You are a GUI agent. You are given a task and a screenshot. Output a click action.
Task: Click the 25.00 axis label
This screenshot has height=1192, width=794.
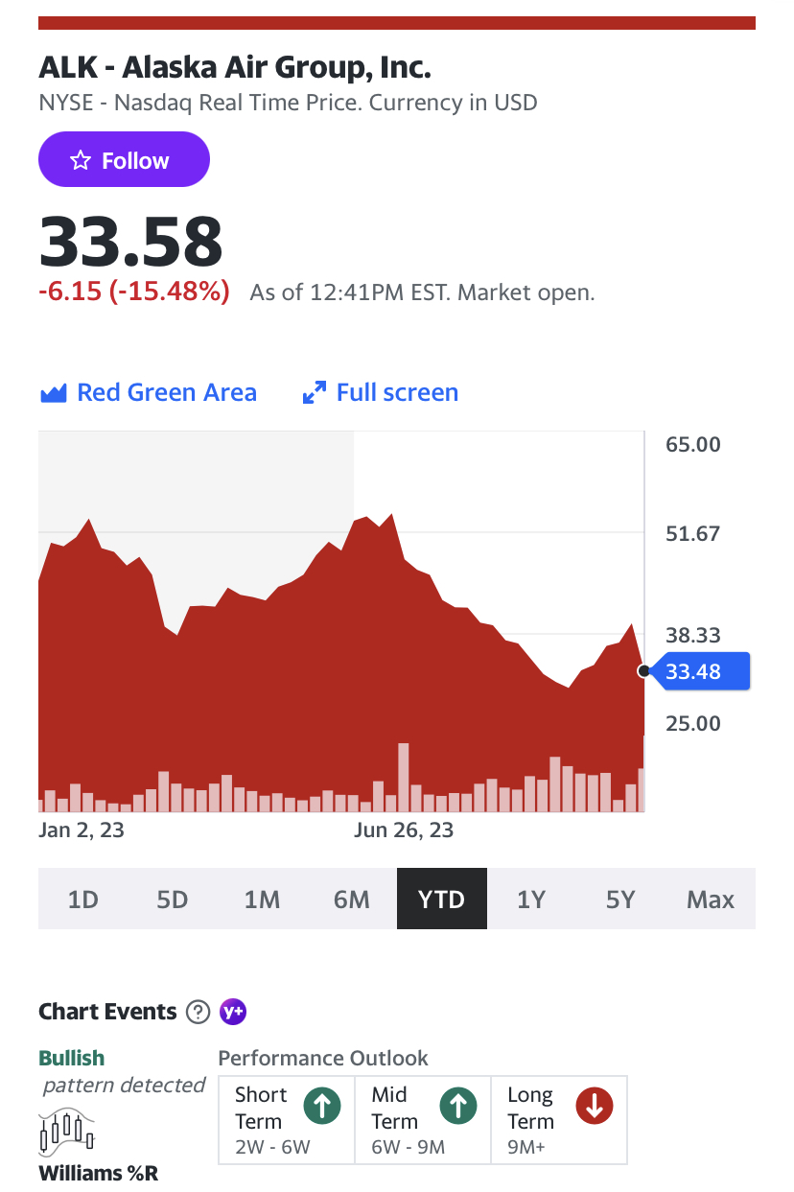pyautogui.click(x=693, y=723)
